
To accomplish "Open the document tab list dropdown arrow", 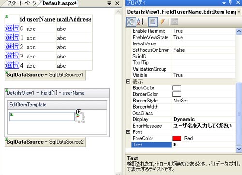I will pyautogui.click(x=109, y=3).
